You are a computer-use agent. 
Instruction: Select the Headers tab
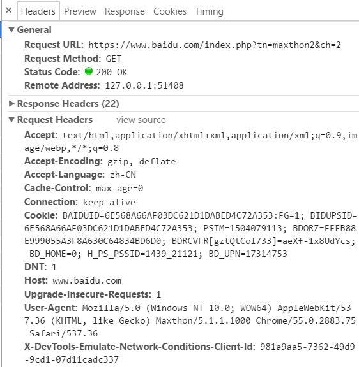[x=38, y=11]
